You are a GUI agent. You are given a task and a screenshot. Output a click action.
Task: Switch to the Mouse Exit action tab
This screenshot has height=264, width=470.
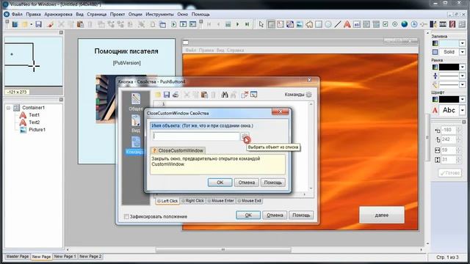pos(250,201)
